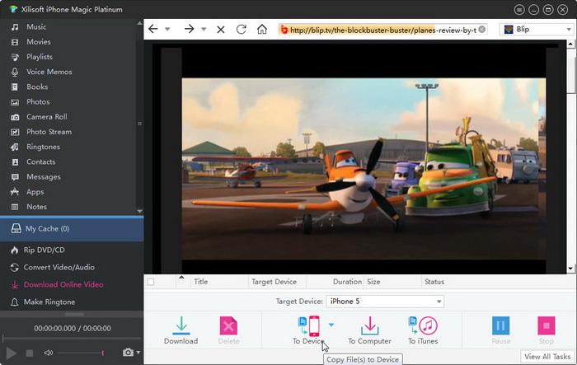The height and width of the screenshot is (365, 577).
Task: Open the To Device dropdown arrow
Action: tap(331, 325)
